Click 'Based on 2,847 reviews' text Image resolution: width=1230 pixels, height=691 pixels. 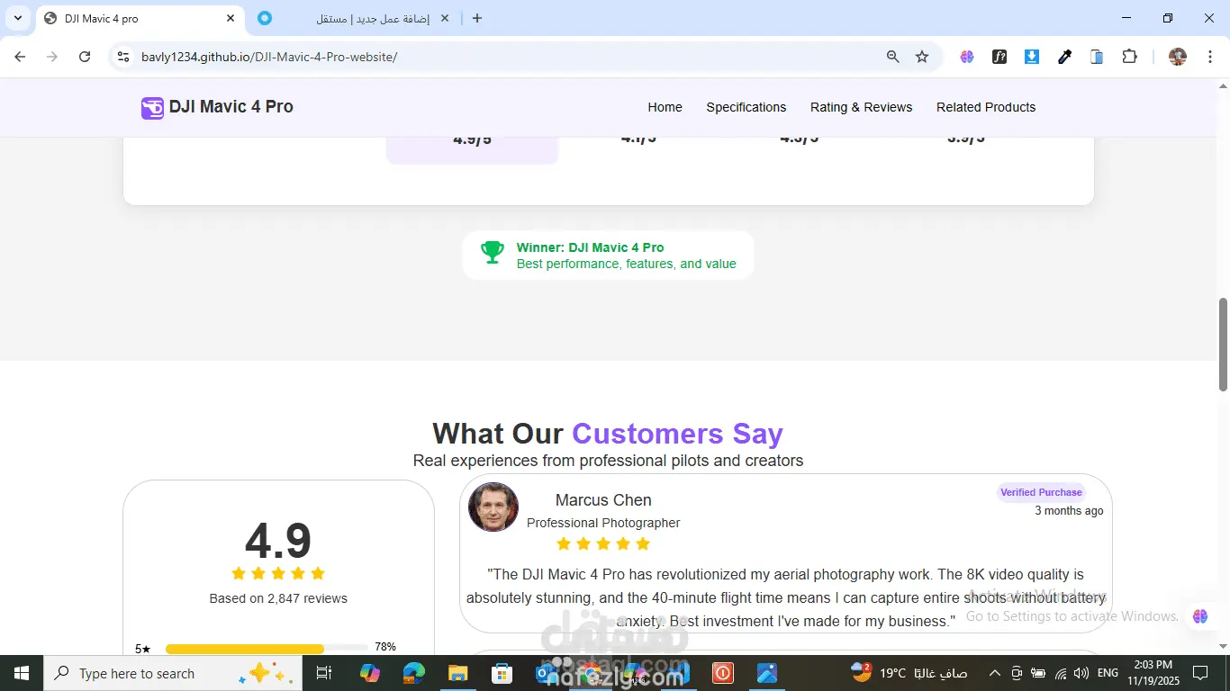pos(278,598)
